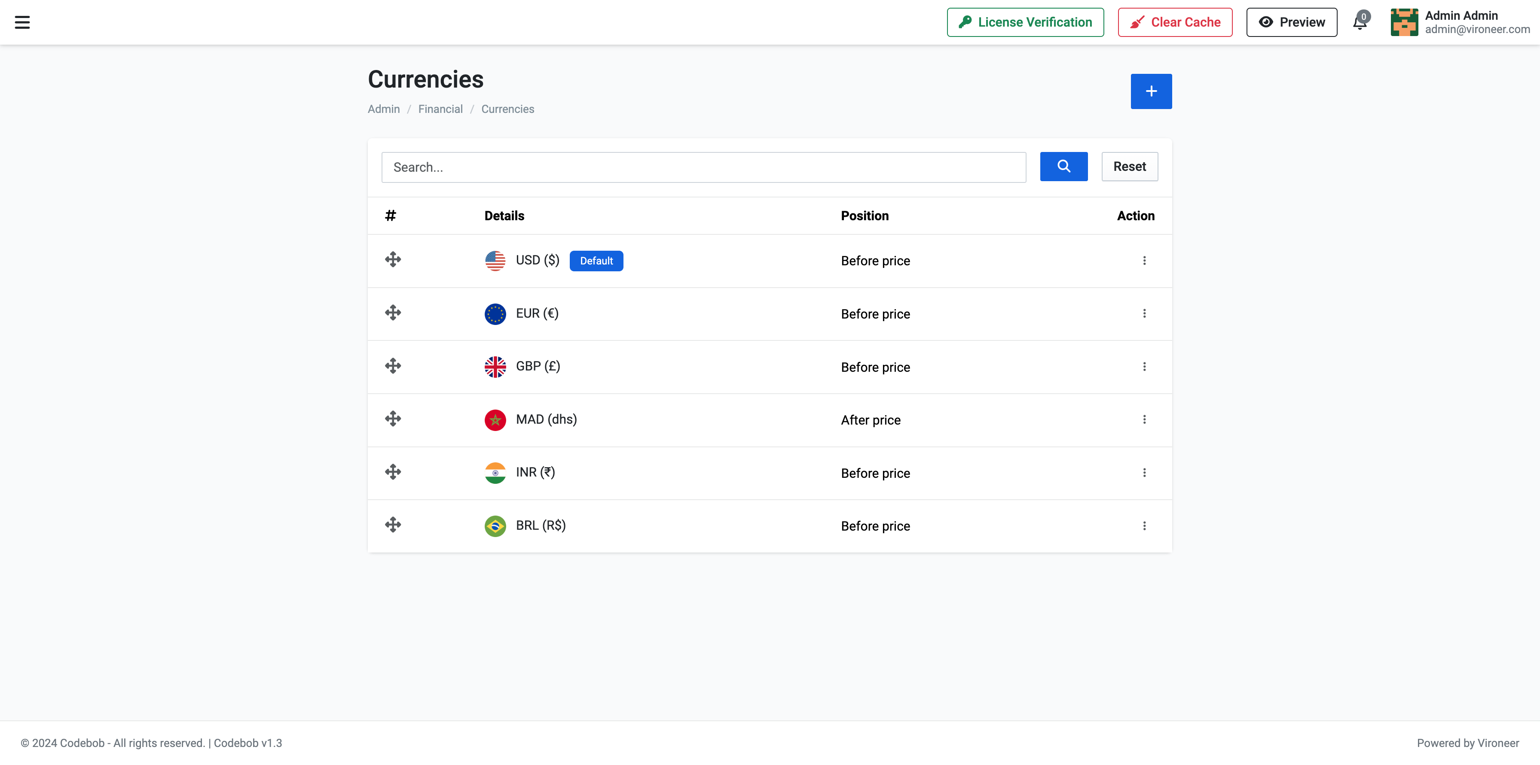Focus the Search input field
Viewport: 1540px width, 765px height.
tap(703, 167)
